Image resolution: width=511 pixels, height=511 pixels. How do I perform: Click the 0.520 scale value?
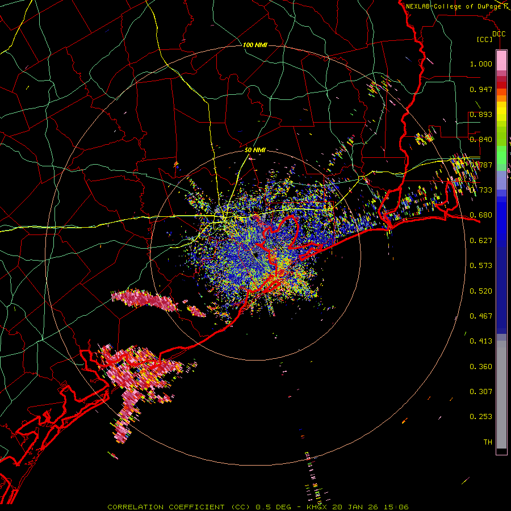[481, 291]
